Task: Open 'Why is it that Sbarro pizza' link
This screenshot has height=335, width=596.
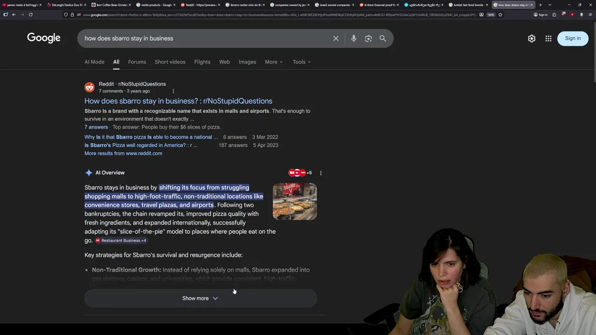Action: click(x=151, y=137)
